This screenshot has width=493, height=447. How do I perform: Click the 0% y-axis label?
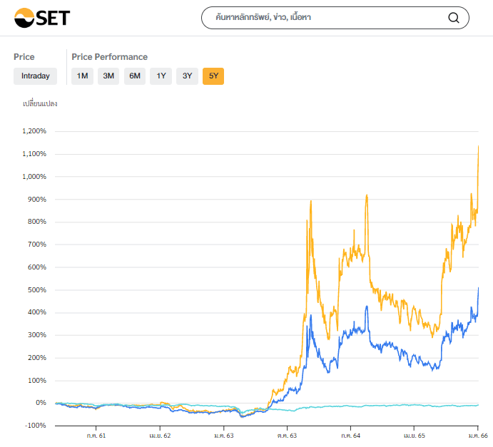tap(41, 403)
